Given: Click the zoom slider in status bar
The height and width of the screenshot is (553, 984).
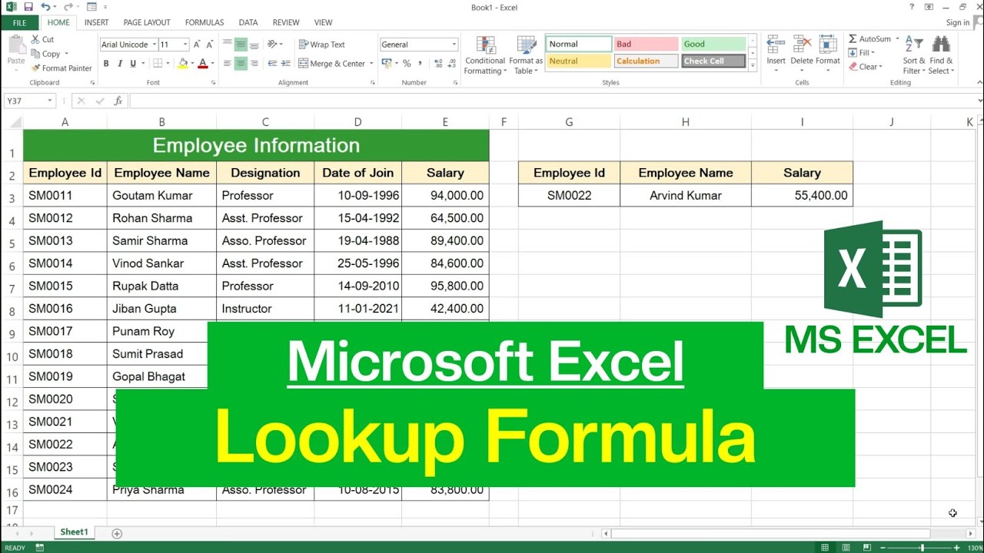Looking at the screenshot, I should 921,548.
